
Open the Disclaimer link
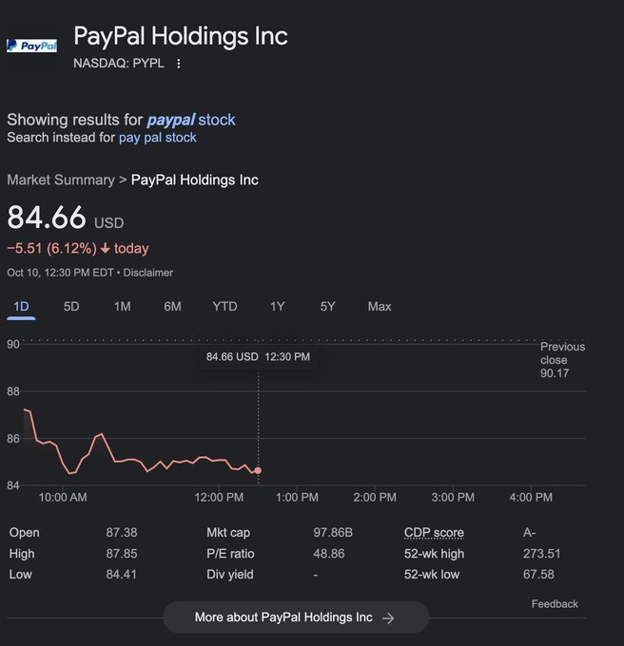pos(148,273)
